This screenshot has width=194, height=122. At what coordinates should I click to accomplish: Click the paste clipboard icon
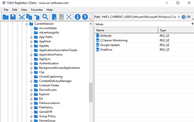pyautogui.click(x=37, y=17)
